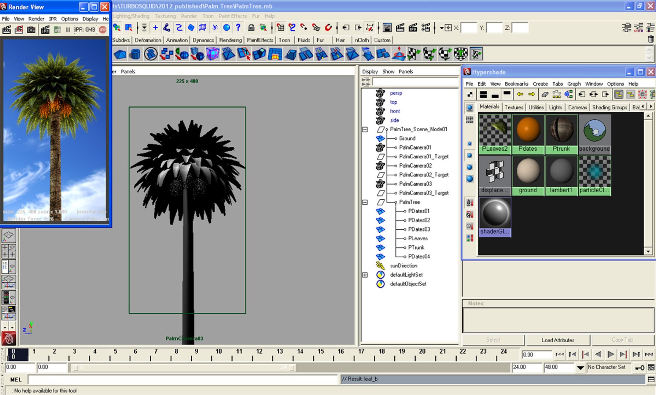The image size is (656, 395).
Task: Click the Copy Tab button
Action: [x=622, y=340]
